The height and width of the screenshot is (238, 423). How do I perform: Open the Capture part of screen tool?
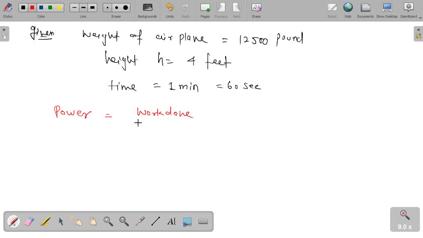pos(187,221)
